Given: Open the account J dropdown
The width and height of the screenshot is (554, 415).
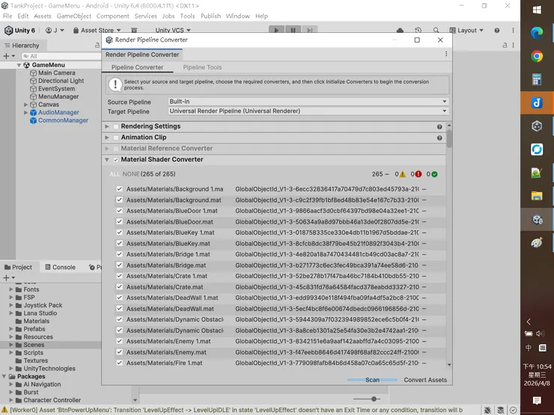Looking at the screenshot, I should 55,31.
